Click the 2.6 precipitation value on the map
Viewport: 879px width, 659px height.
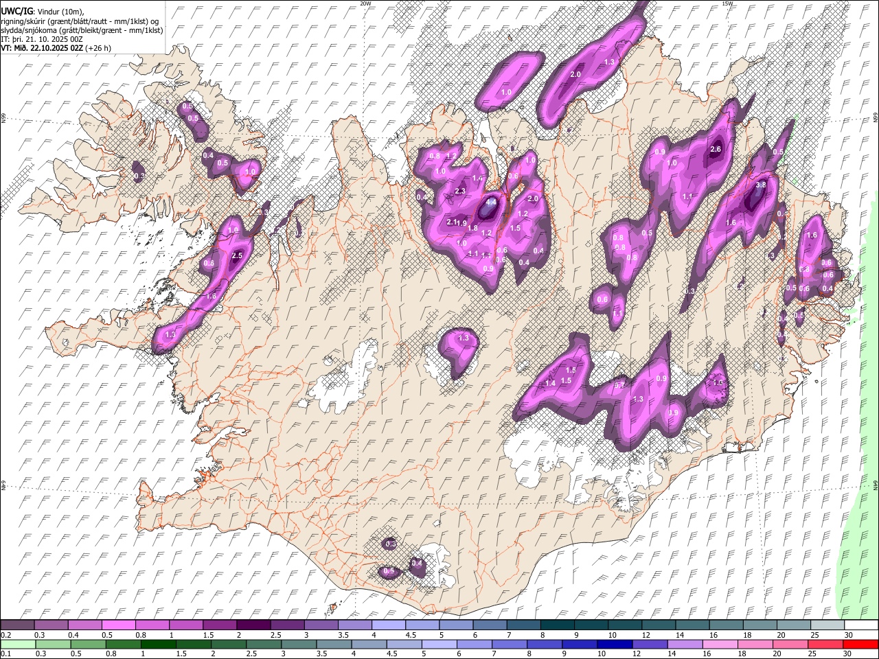click(x=716, y=149)
